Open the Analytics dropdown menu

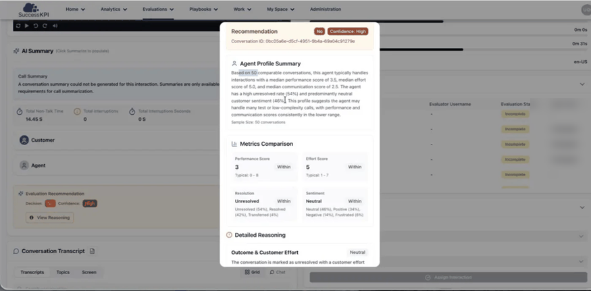click(x=114, y=9)
